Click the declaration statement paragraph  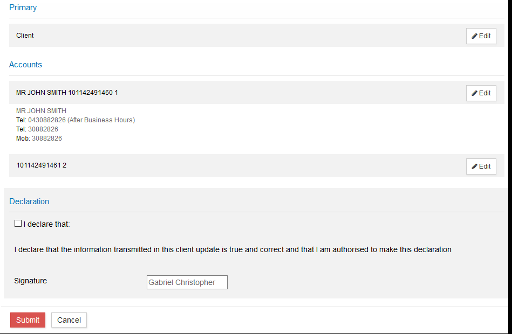point(233,250)
